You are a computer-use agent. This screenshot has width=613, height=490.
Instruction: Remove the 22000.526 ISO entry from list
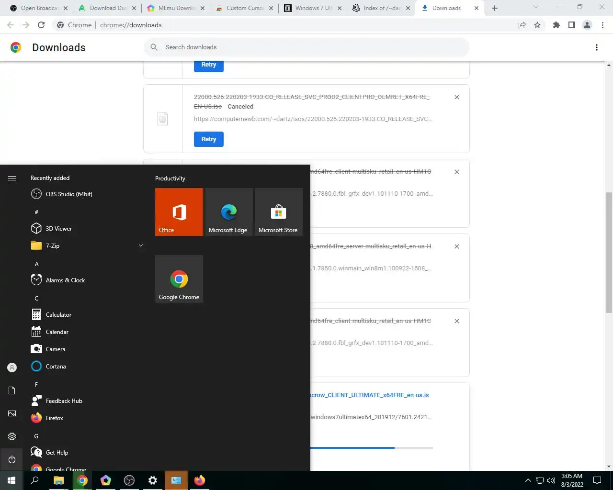pyautogui.click(x=457, y=97)
